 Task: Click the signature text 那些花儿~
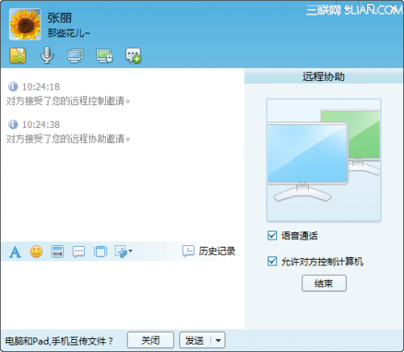click(69, 33)
